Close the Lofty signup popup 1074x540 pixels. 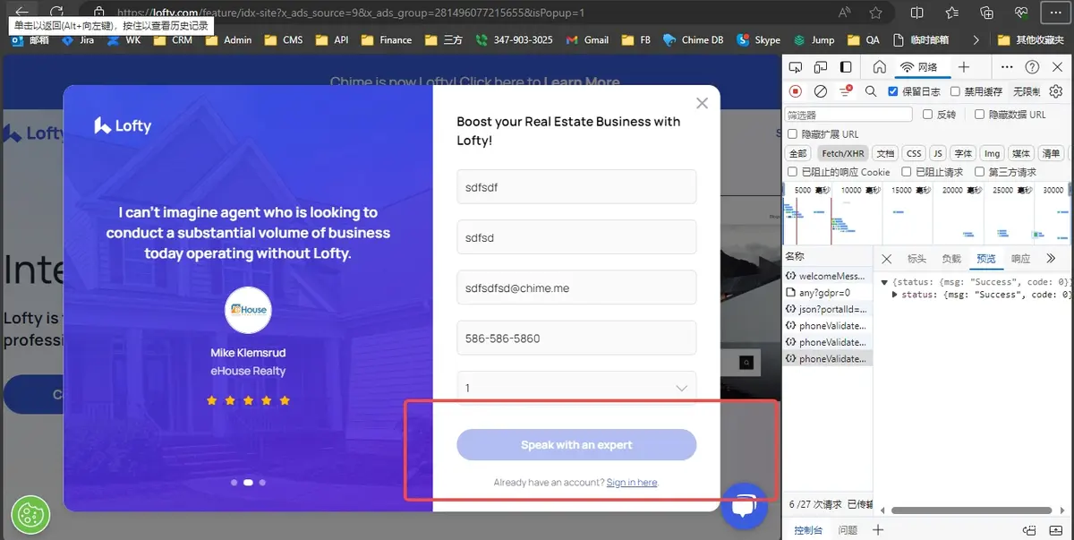pos(702,103)
